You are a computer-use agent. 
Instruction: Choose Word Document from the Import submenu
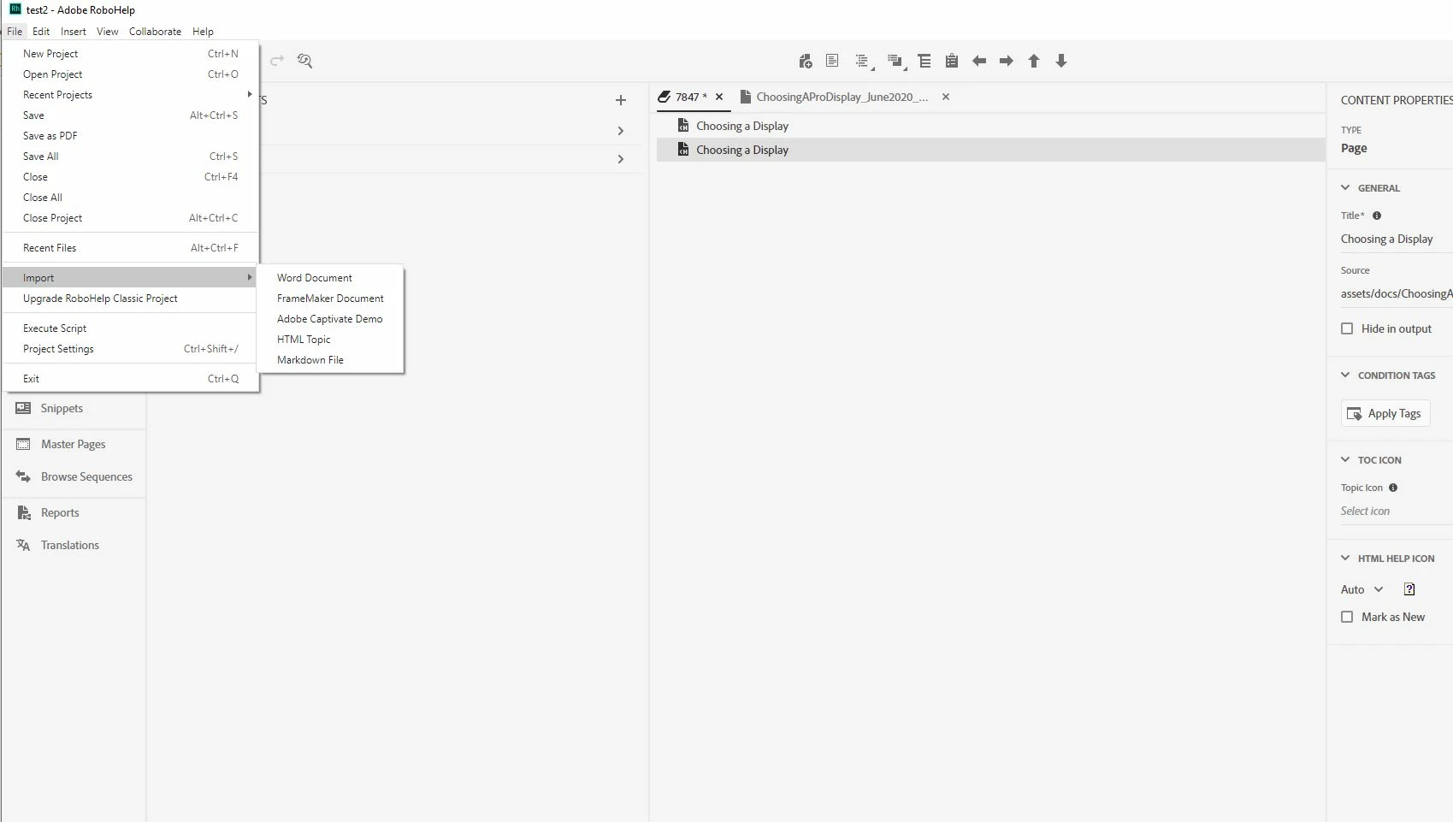(331, 278)
